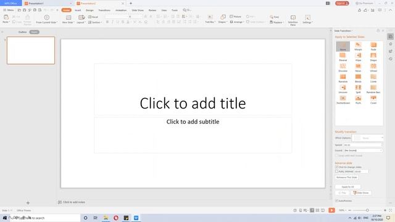Insert a Text Box
The image size is (395, 222).
click(210, 19)
